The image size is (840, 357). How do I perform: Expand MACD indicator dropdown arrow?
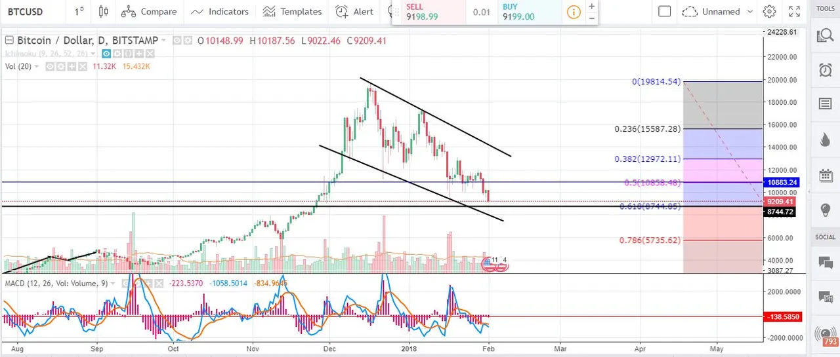coord(113,283)
